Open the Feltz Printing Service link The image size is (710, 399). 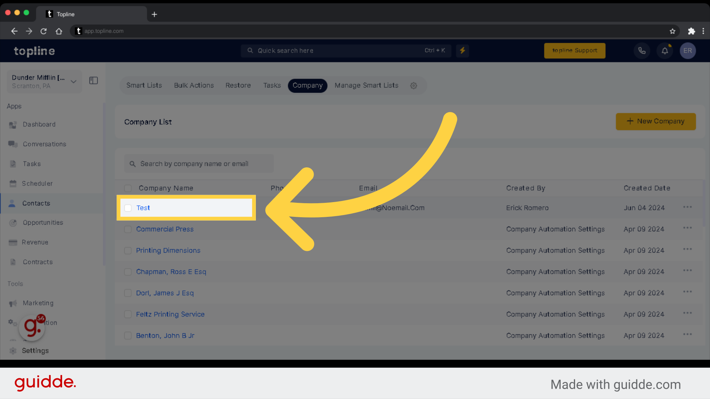pyautogui.click(x=170, y=314)
